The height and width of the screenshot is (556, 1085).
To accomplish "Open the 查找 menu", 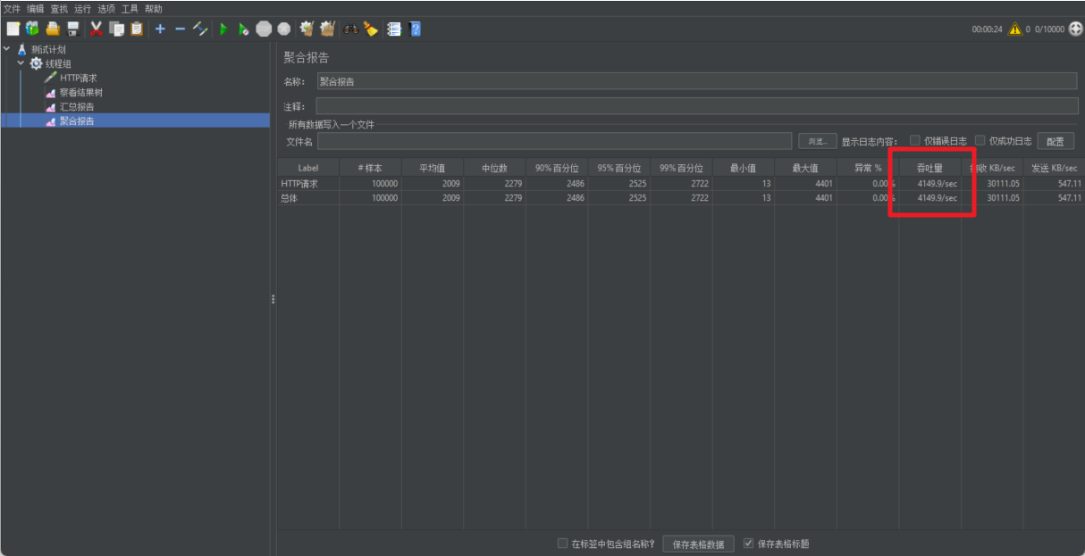I will [59, 8].
